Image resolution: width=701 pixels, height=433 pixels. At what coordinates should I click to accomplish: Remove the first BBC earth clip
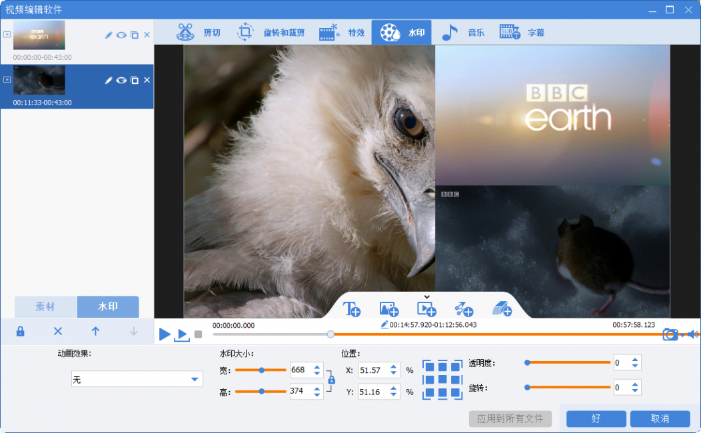click(x=147, y=35)
